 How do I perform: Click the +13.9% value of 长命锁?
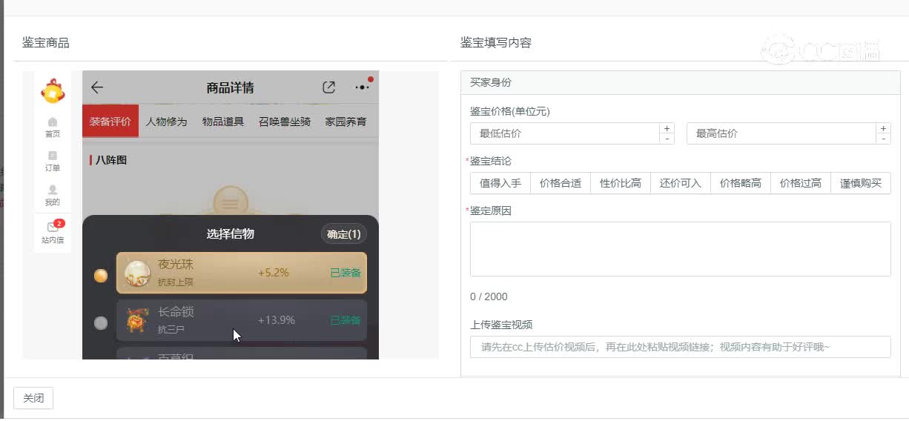(277, 320)
